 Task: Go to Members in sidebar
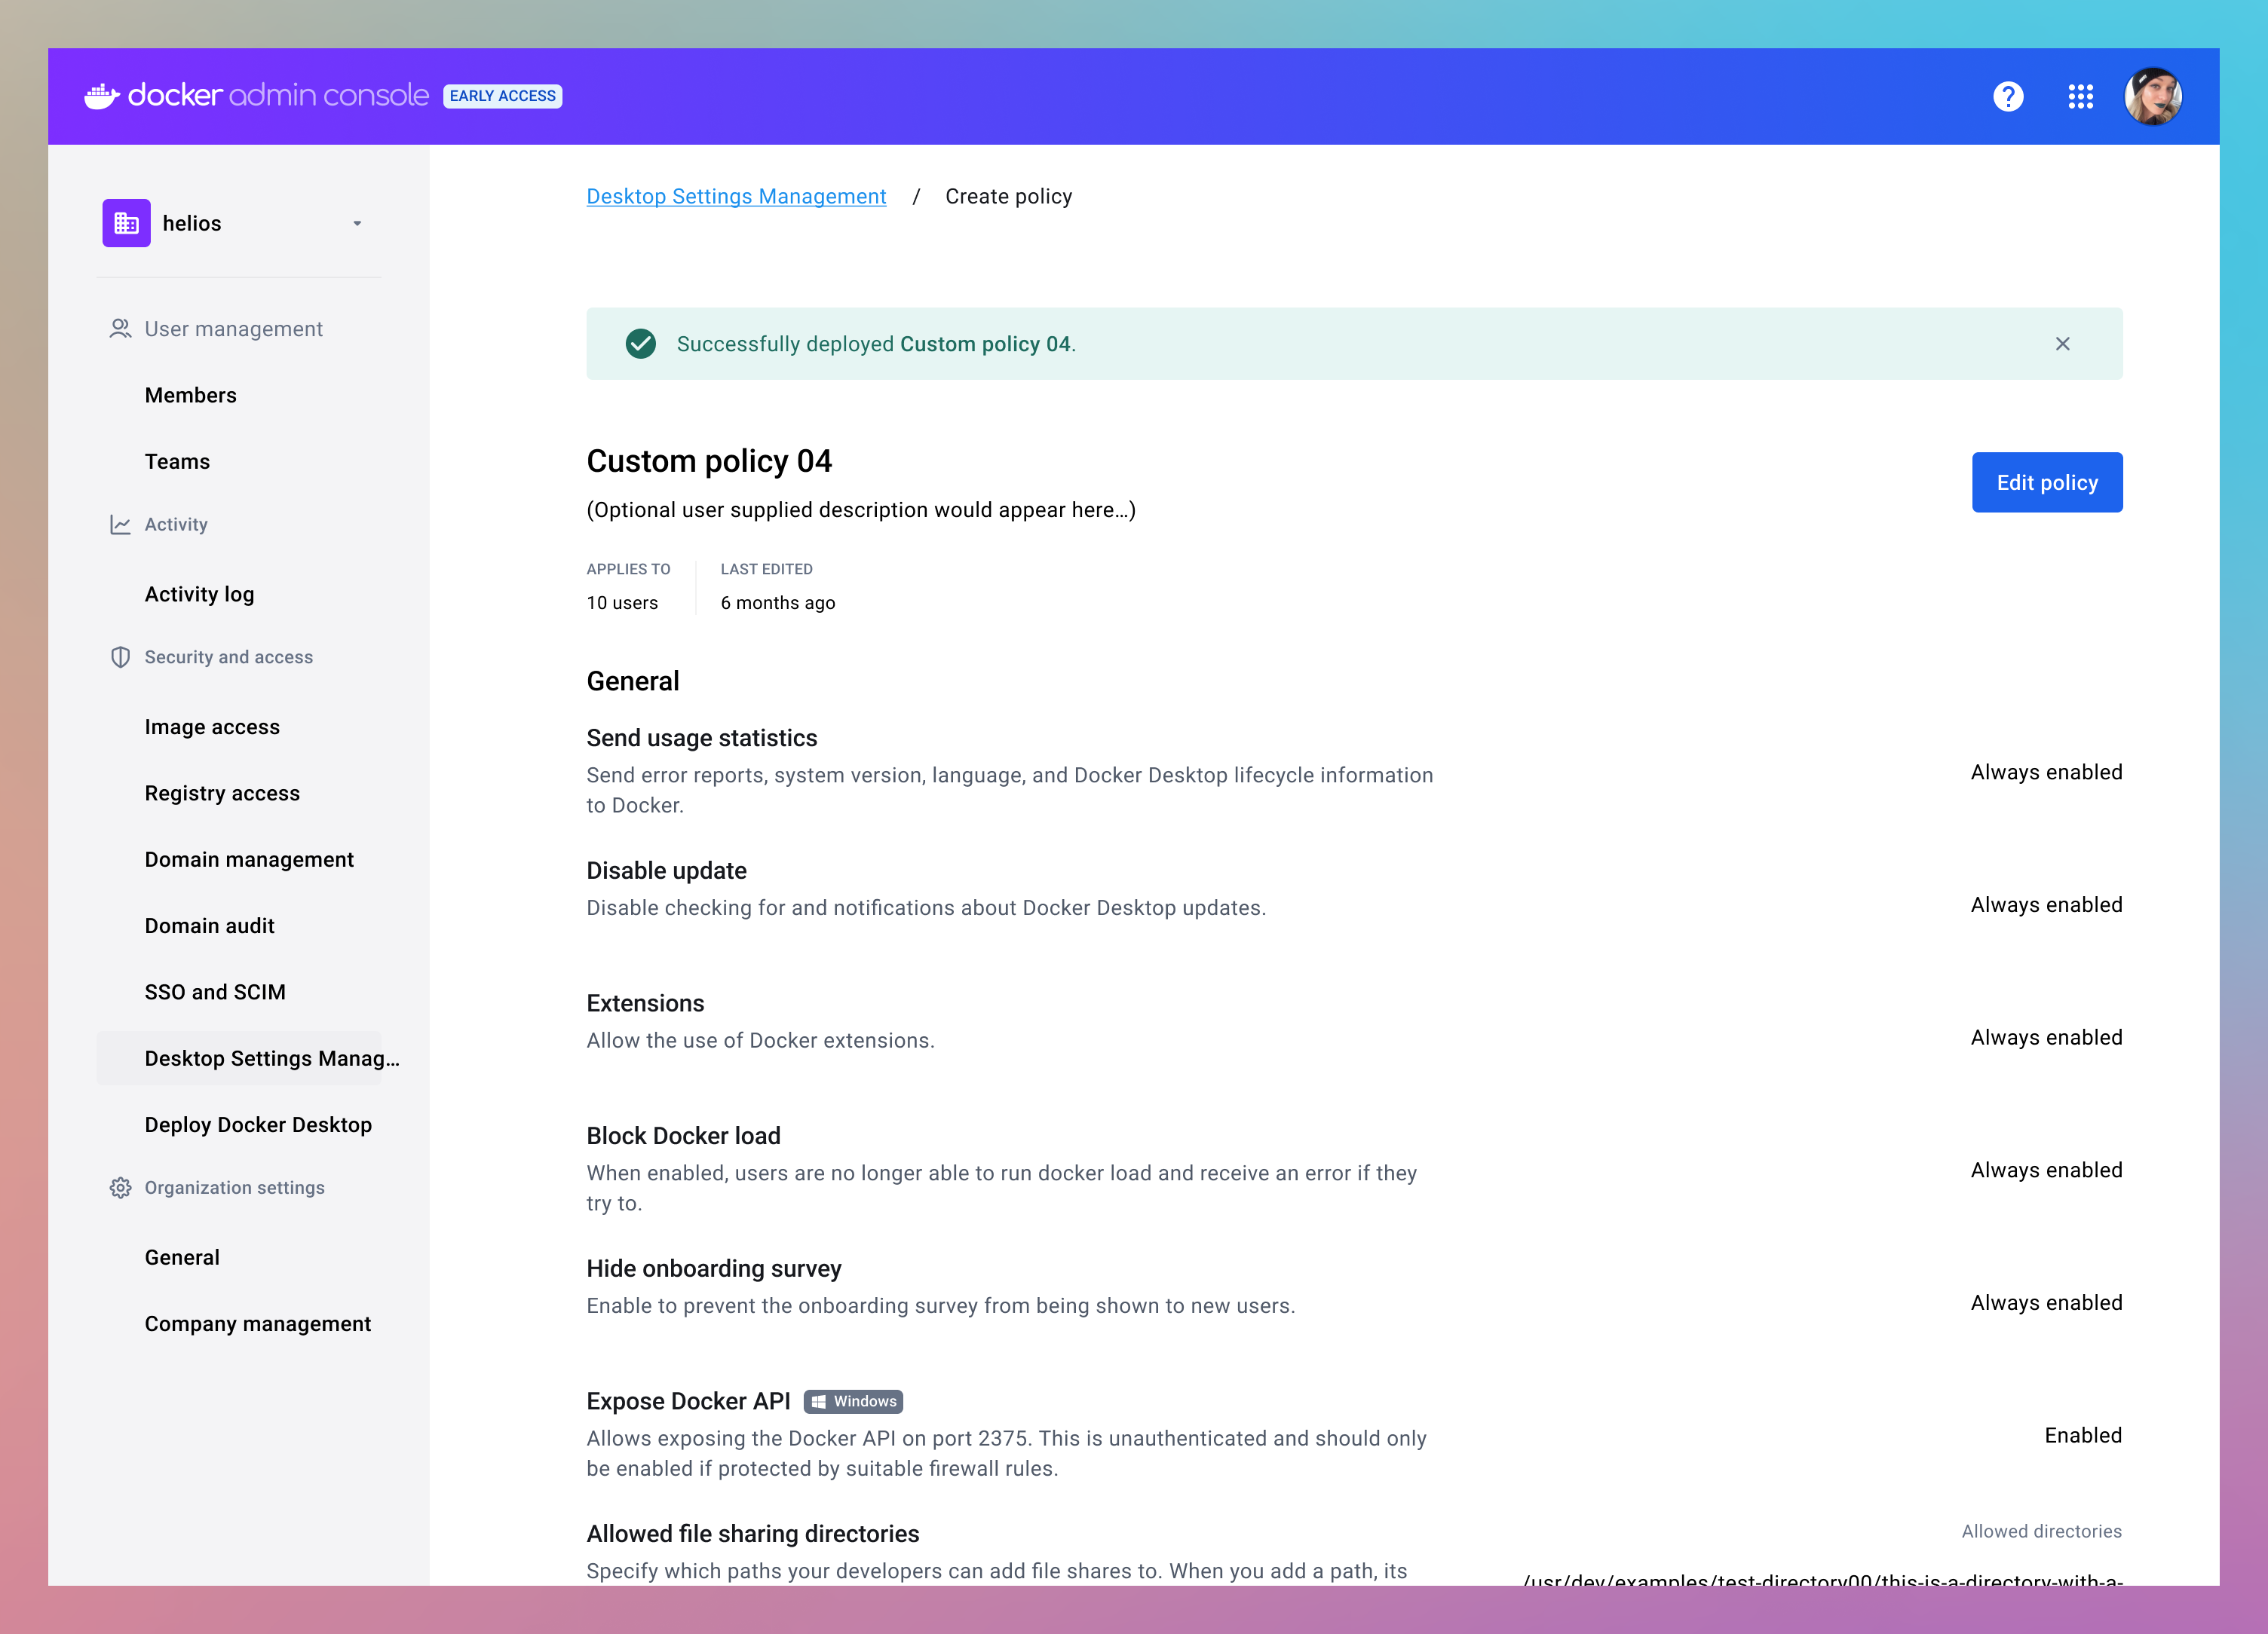point(191,395)
